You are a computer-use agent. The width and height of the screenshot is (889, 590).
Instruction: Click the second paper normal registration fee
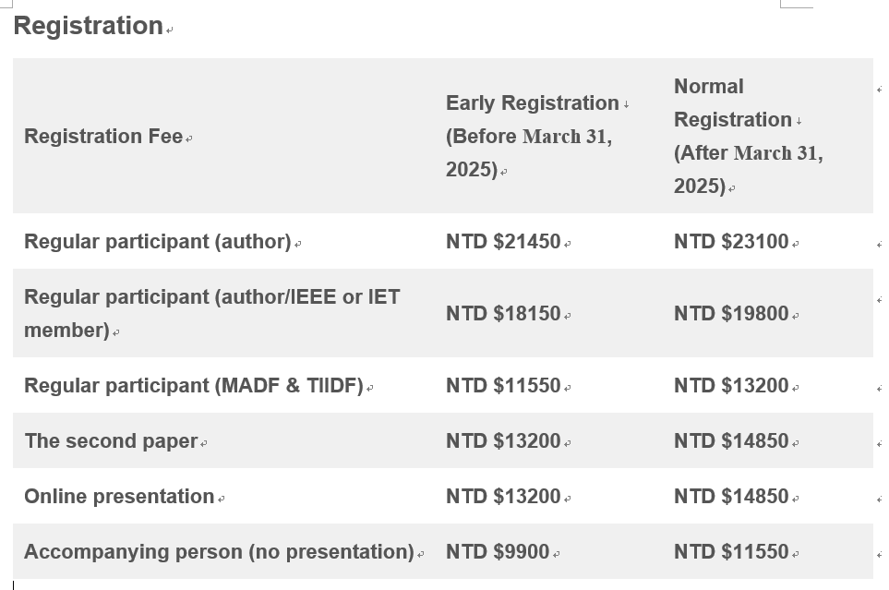pos(731,441)
